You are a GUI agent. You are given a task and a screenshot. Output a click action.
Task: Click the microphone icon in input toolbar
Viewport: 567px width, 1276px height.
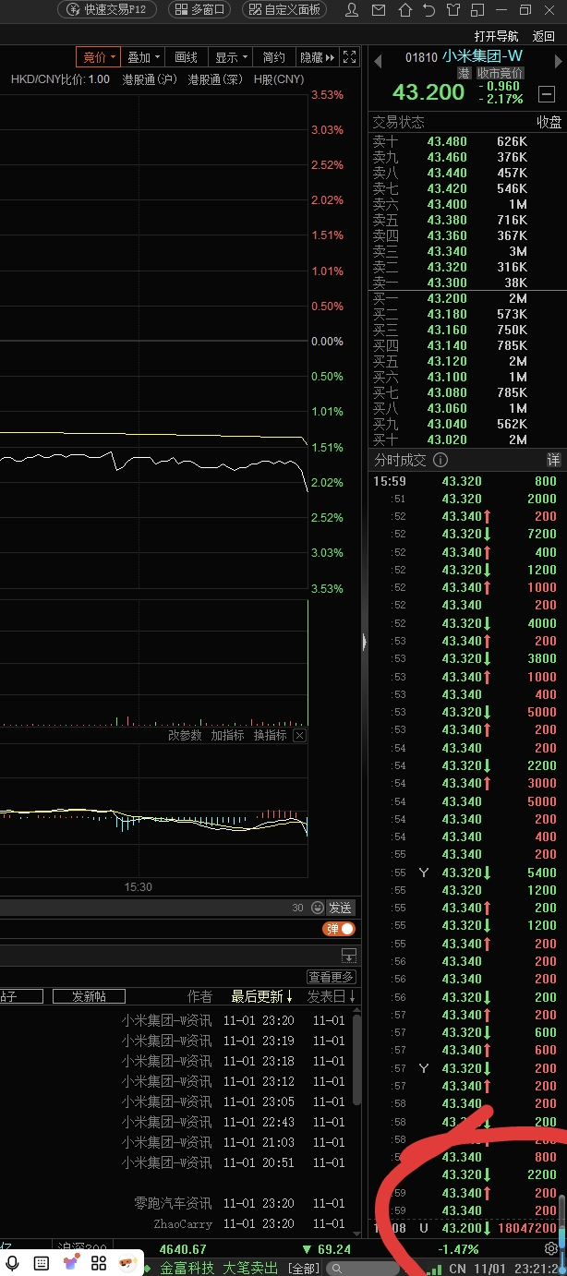(x=13, y=1263)
